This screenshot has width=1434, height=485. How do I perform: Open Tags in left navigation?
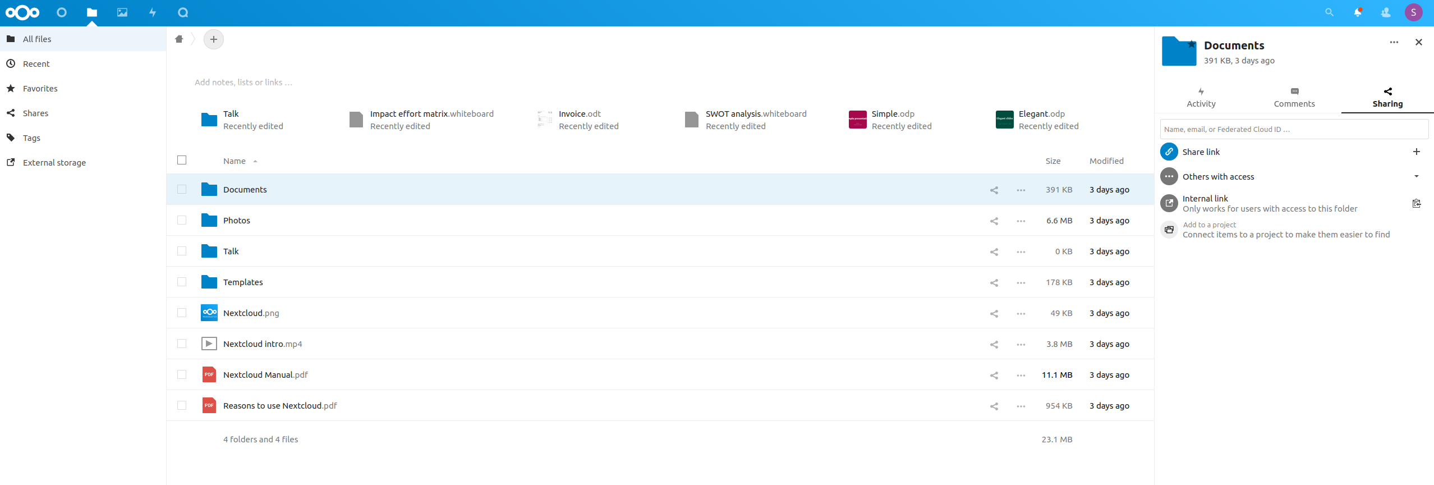[x=83, y=138]
